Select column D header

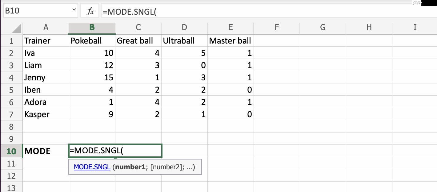click(x=184, y=27)
